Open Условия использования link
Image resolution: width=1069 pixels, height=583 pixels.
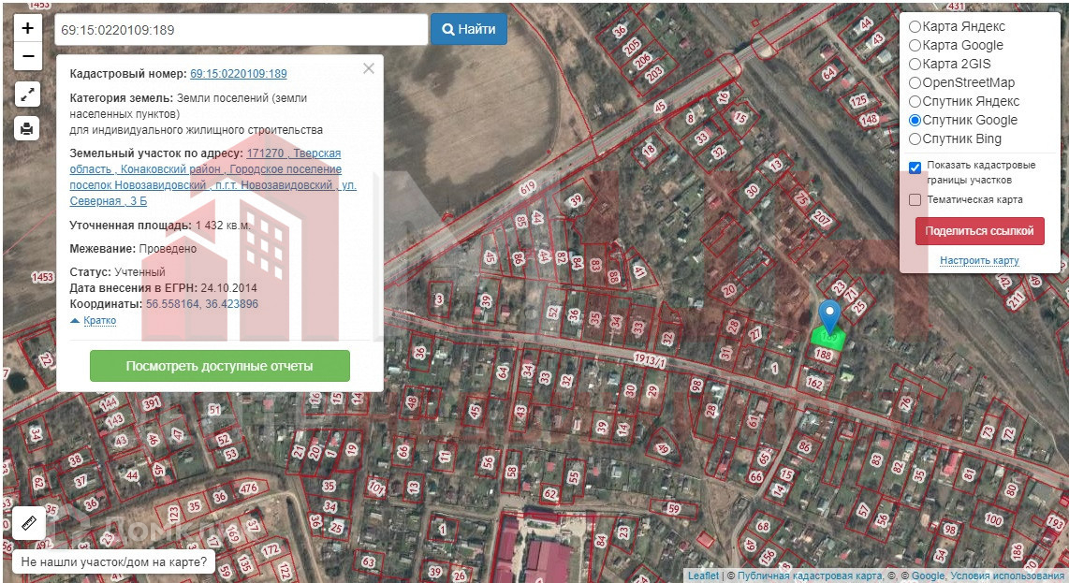1007,576
